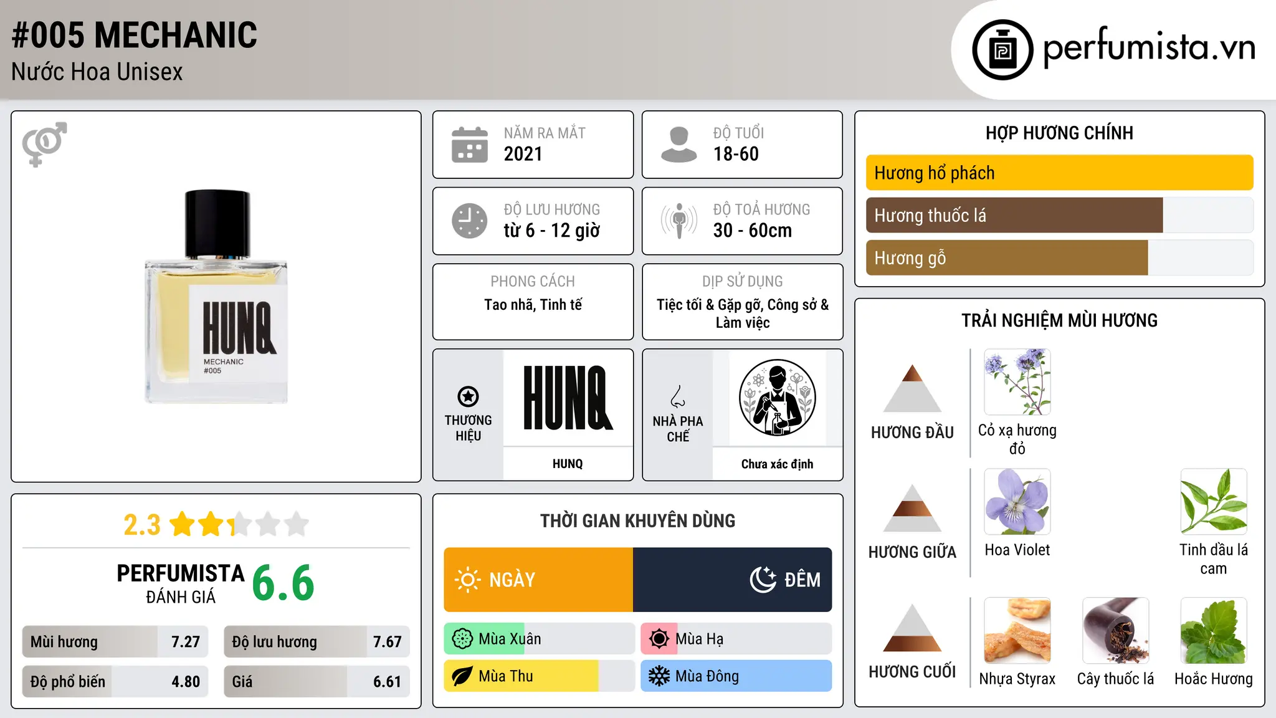The width and height of the screenshot is (1276, 718).
Task: Click the perfumista.vn site name
Action: (1149, 48)
